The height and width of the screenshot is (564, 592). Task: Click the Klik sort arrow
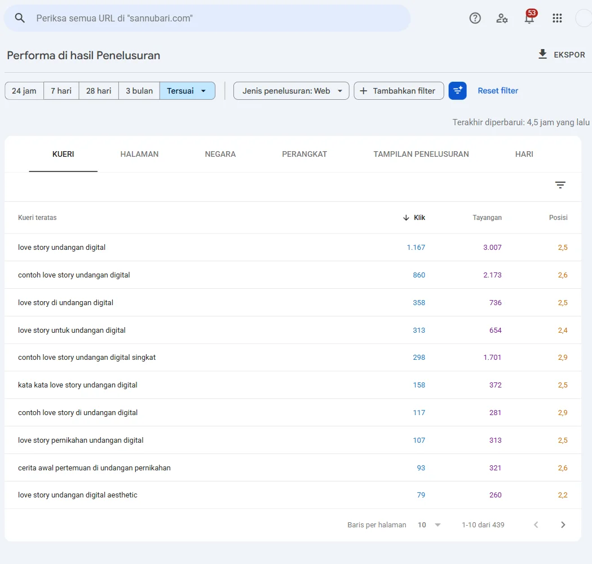click(406, 218)
